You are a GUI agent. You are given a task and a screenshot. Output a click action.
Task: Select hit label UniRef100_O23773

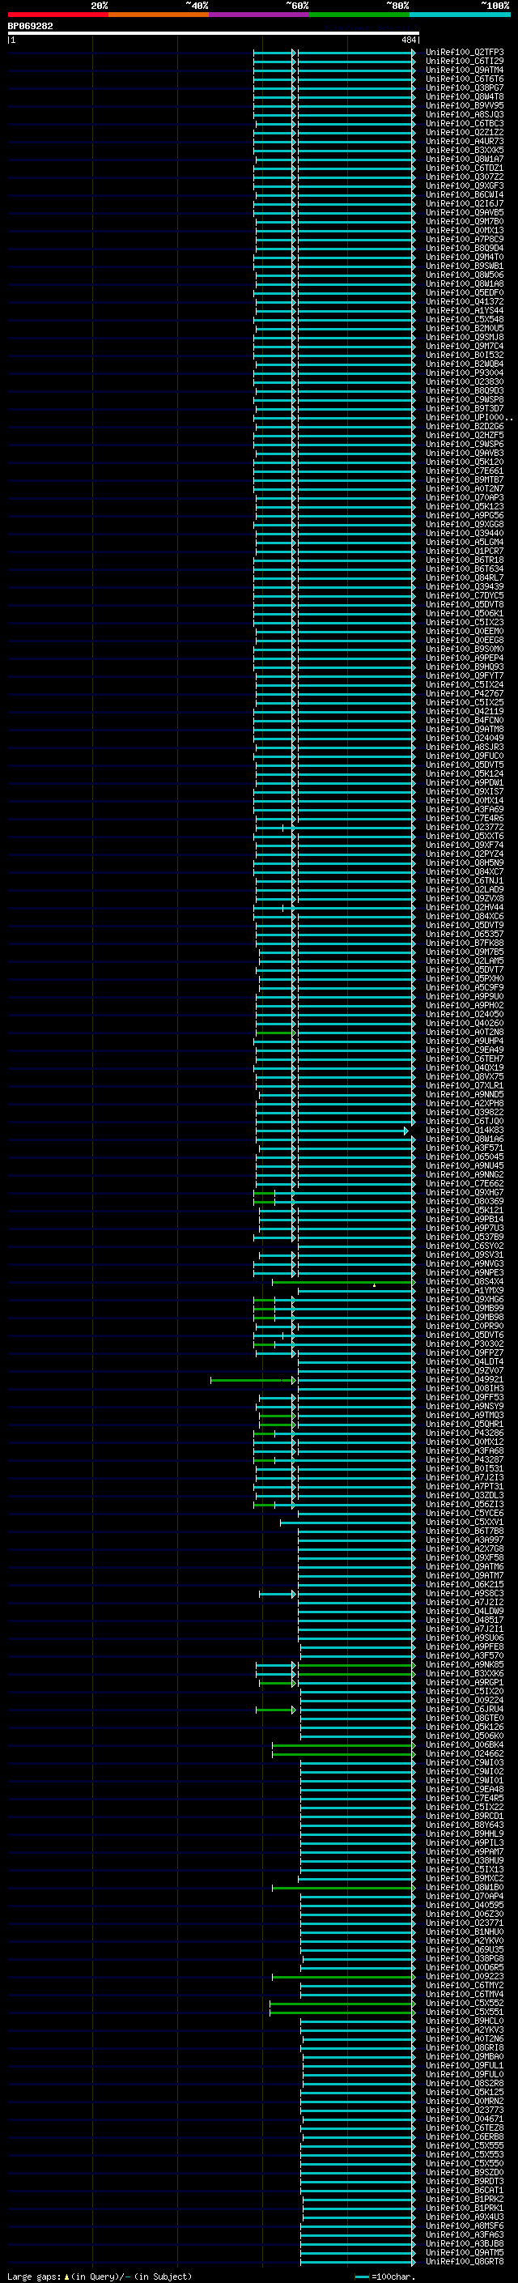tap(465, 2110)
